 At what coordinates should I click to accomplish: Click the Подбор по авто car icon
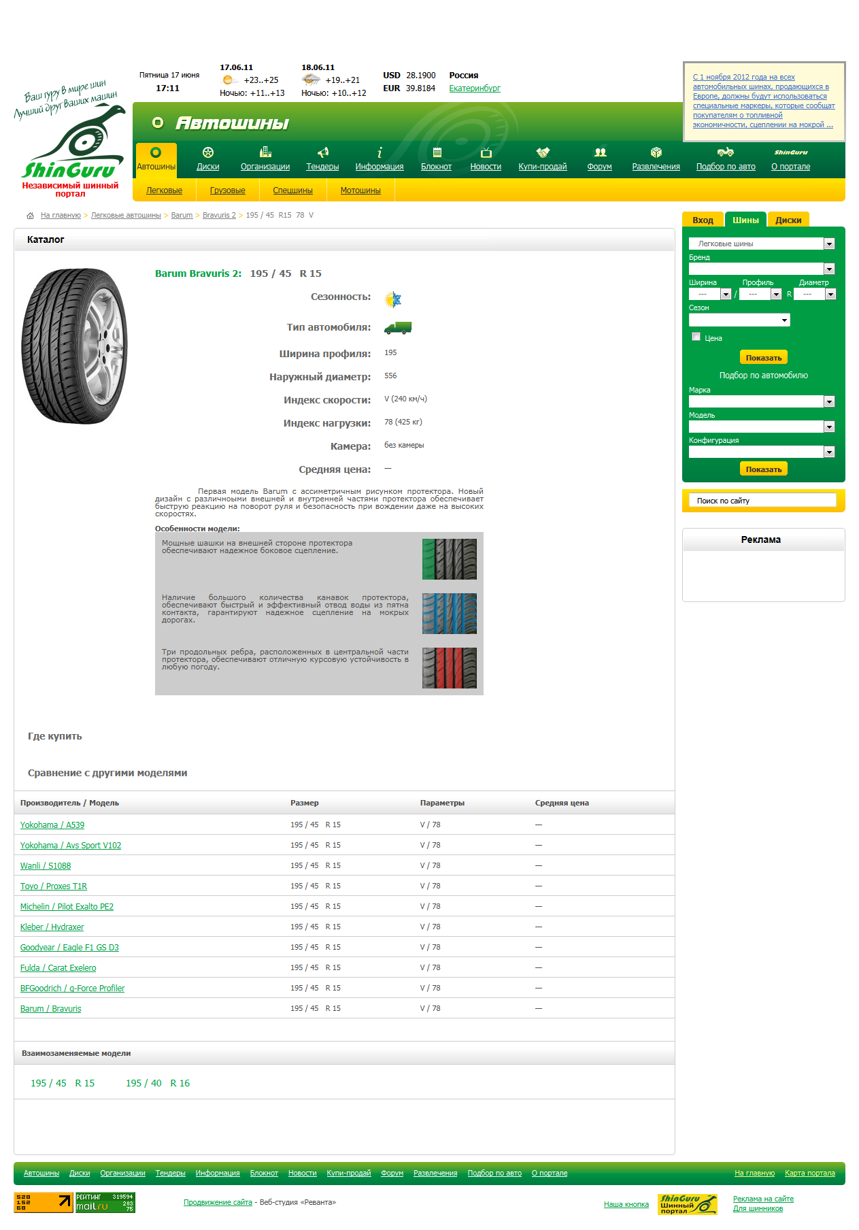pos(726,152)
